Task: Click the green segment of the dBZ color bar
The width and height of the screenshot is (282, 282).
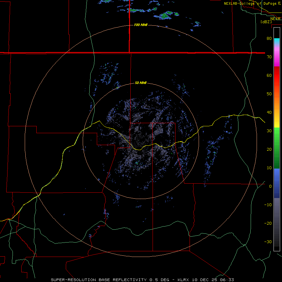Action: coord(277,148)
